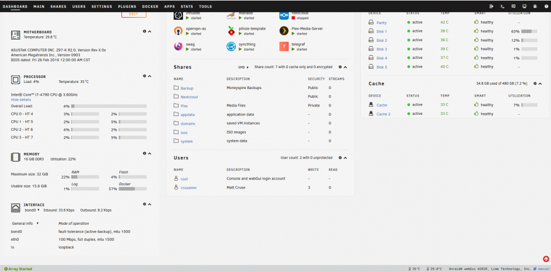The image size is (551, 272).
Task: Open Interface section settings gear
Action: pos(144,204)
